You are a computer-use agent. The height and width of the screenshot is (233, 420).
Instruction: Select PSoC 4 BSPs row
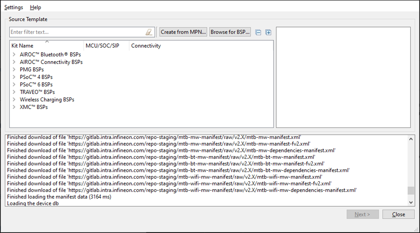(x=36, y=77)
